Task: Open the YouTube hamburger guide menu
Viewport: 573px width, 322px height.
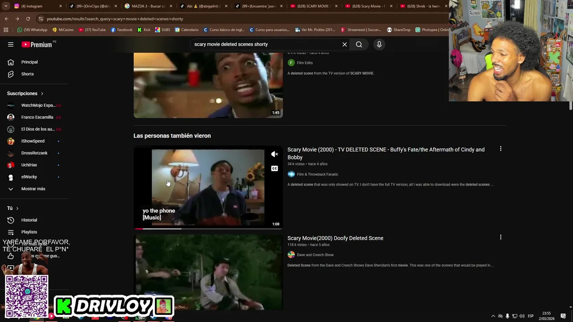Action: click(x=11, y=44)
